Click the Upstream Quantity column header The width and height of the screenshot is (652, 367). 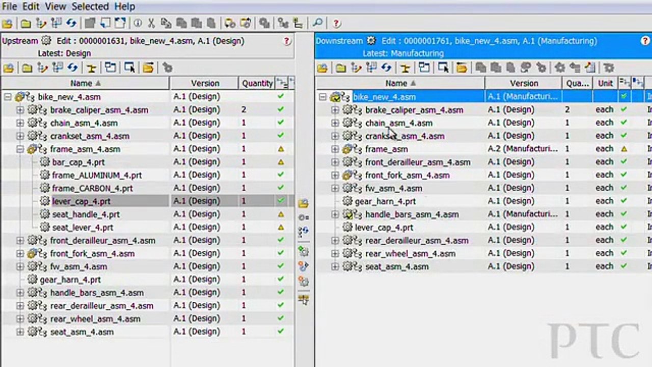[257, 83]
